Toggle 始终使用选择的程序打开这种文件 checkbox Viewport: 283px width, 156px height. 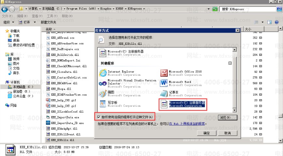click(x=99, y=117)
